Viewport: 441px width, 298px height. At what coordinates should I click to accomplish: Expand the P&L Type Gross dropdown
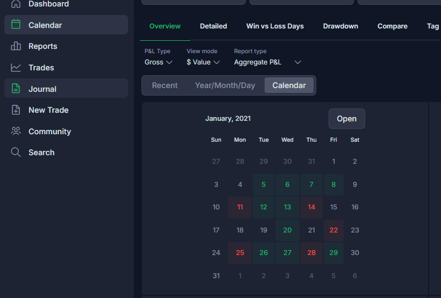coord(158,62)
